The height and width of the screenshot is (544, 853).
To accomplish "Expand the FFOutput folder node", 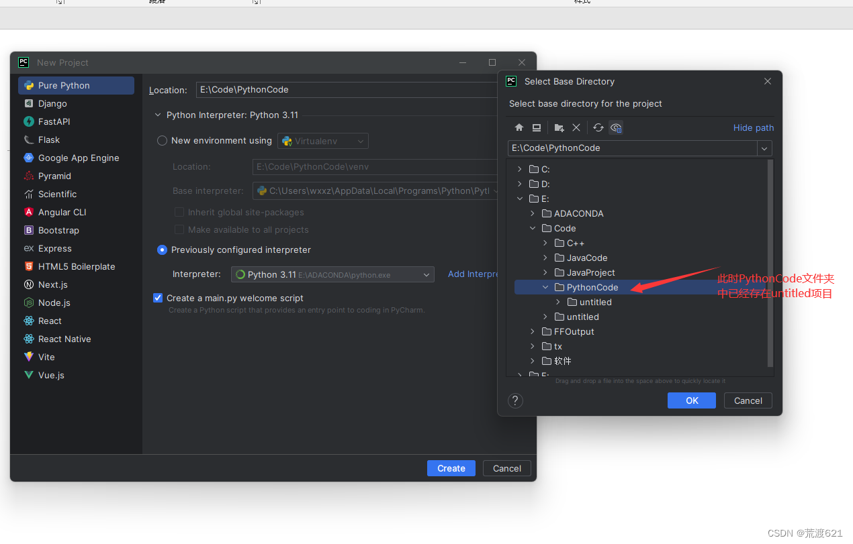I will coord(533,331).
